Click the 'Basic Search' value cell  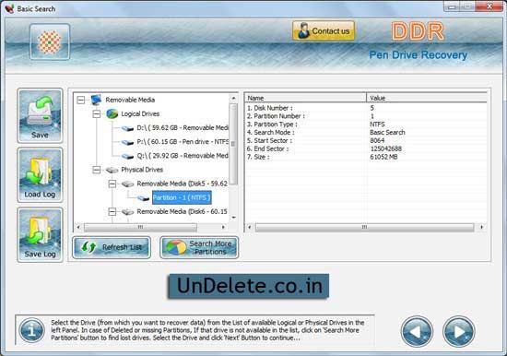tap(387, 133)
